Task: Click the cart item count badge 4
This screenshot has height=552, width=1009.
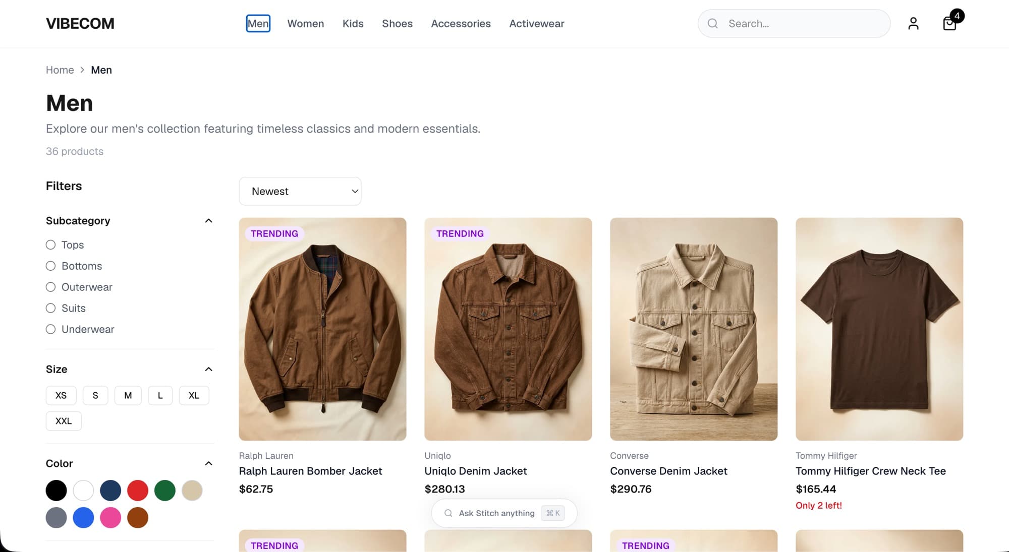Action: click(957, 16)
